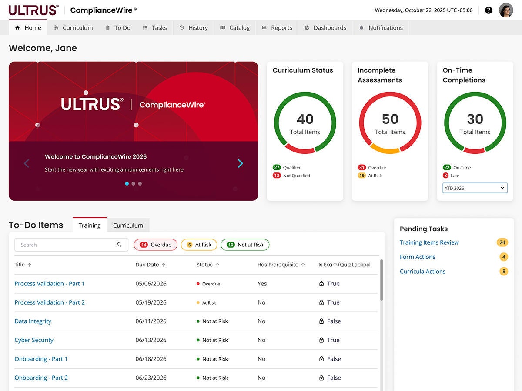
Task: Open the Dashboards nav tab
Action: [x=325, y=27]
